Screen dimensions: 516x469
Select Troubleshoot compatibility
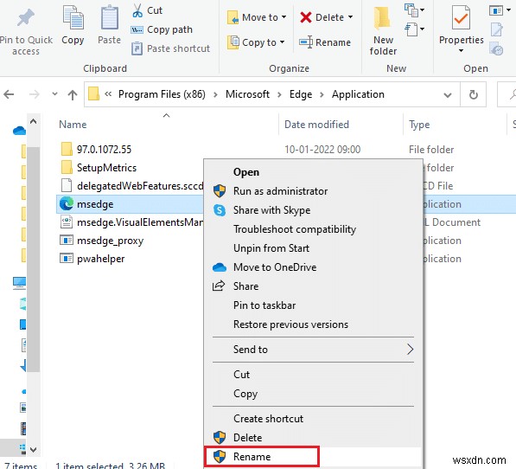pyautogui.click(x=295, y=229)
